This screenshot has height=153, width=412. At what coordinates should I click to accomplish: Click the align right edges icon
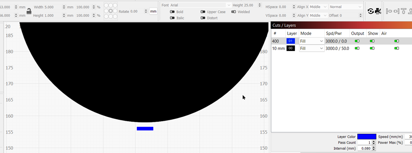pos(396,11)
